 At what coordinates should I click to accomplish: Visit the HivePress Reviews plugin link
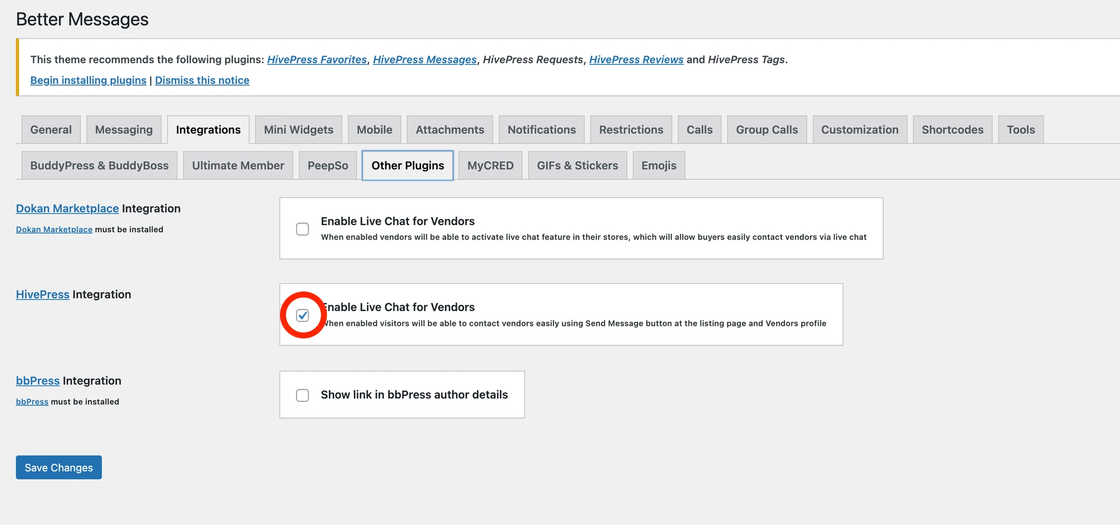point(636,59)
